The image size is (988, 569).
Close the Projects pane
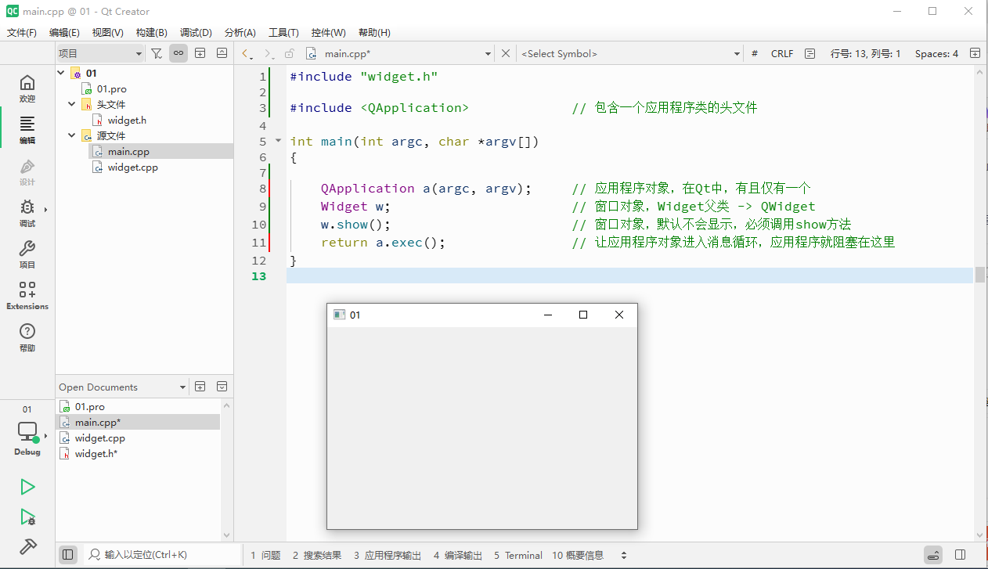coord(222,53)
